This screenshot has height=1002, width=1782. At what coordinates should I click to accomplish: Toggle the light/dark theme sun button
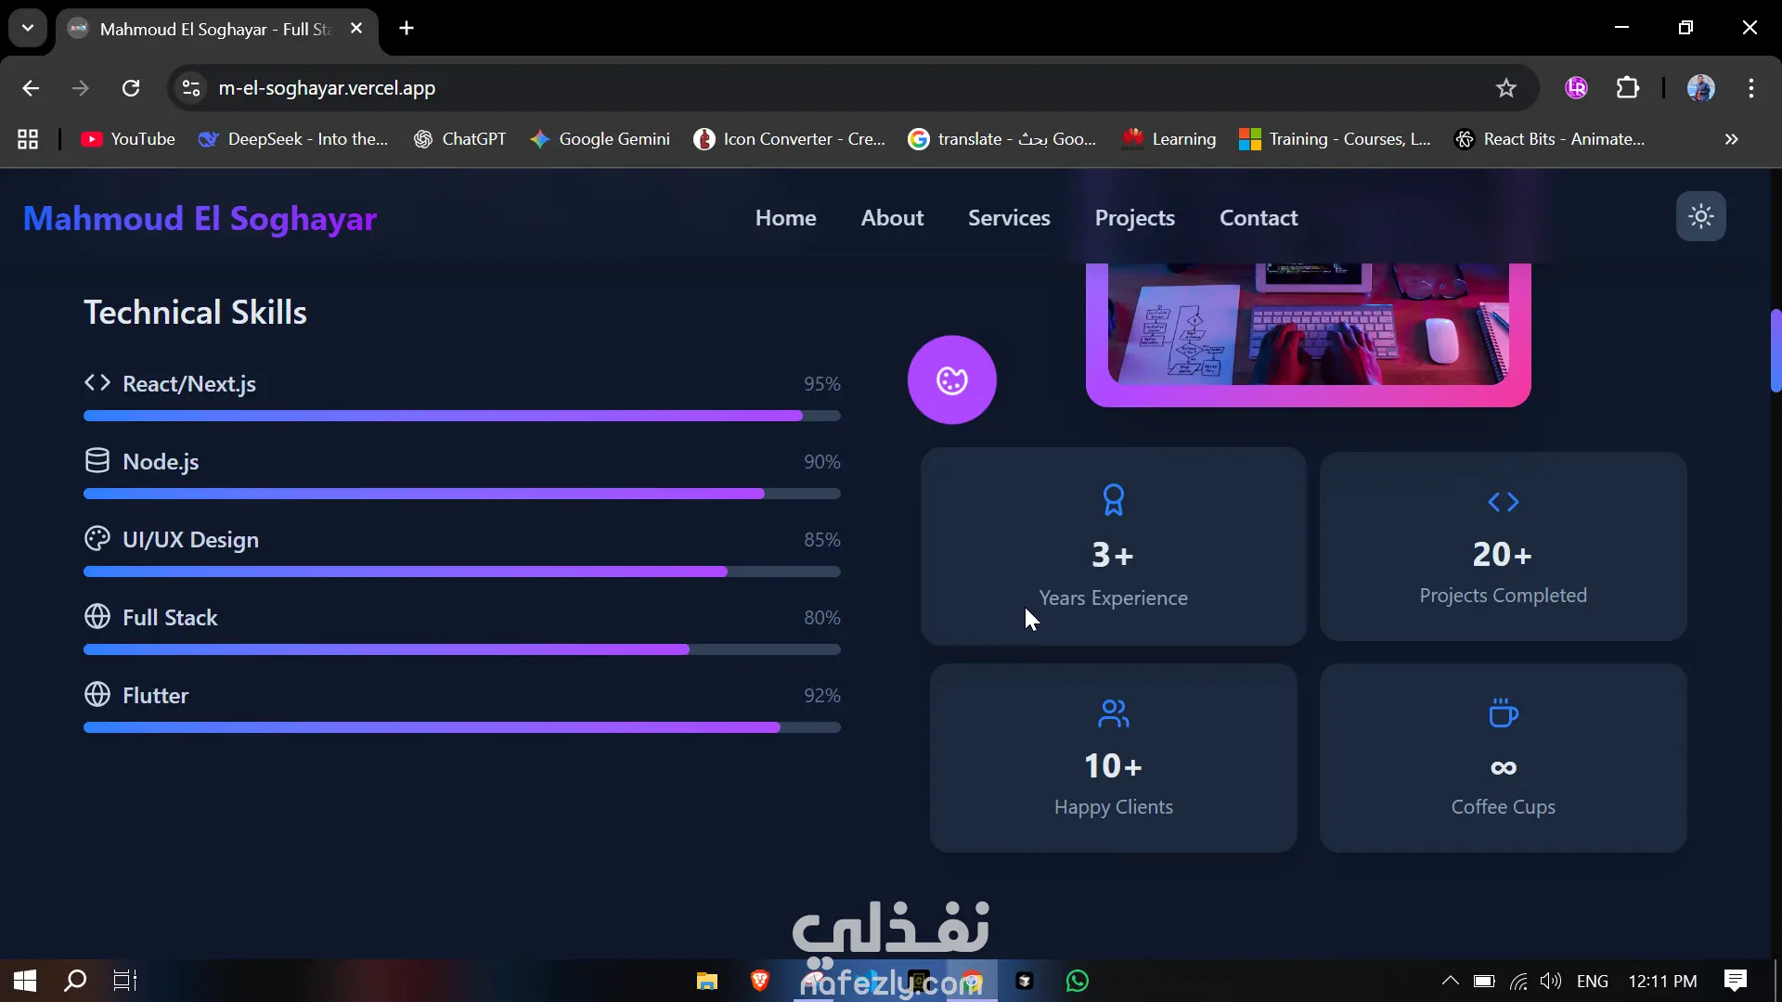[x=1700, y=217]
